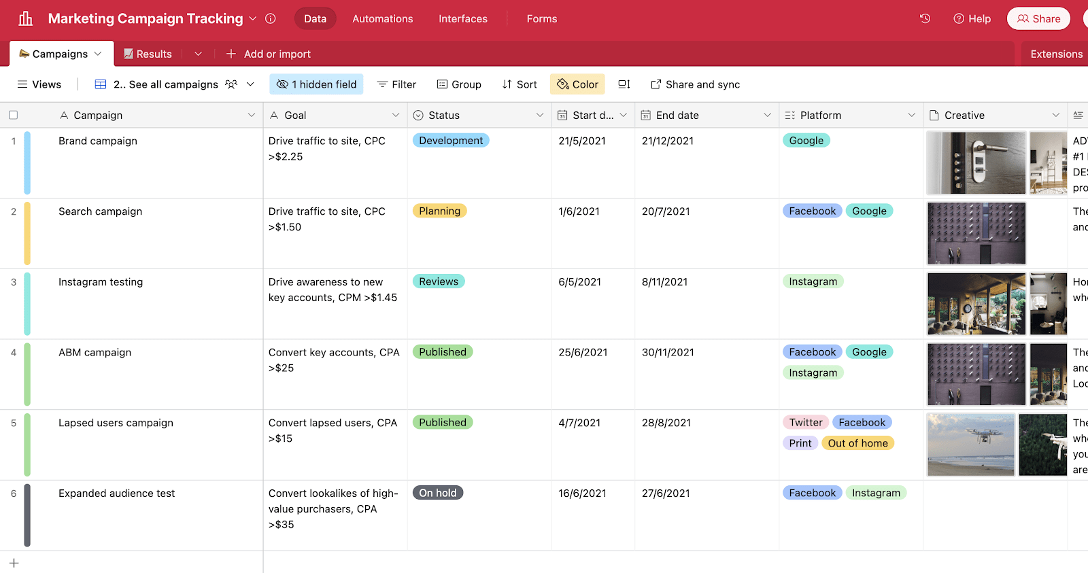Click Share and sync
1088x573 pixels.
[695, 84]
